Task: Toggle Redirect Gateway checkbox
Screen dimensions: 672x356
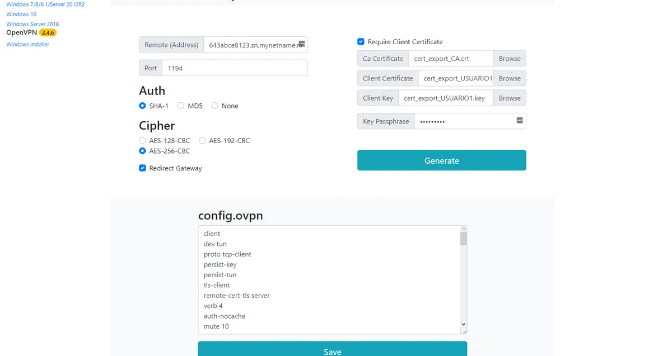Action: click(142, 168)
